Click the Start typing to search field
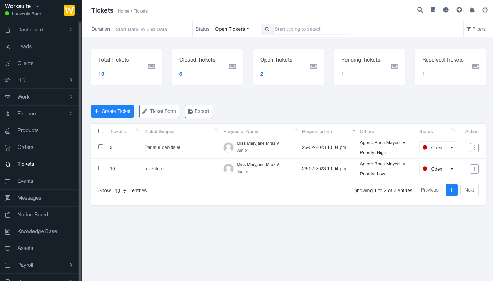Image resolution: width=493 pixels, height=281 pixels. click(311, 29)
